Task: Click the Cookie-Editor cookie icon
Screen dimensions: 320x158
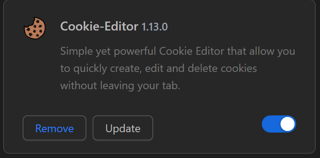Action: click(35, 29)
